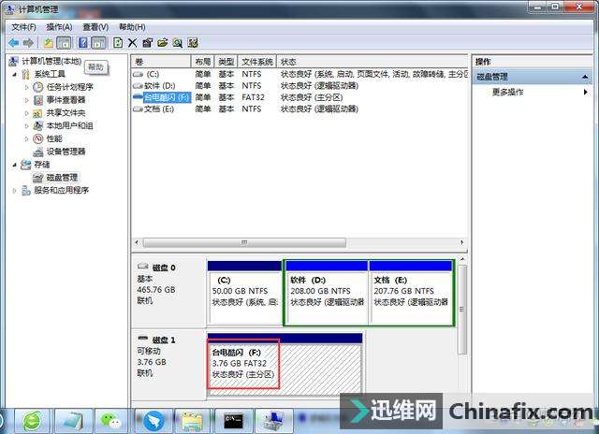The width and height of the screenshot is (599, 434).
Task: Open the 帮助(H) menu
Action: pyautogui.click(x=132, y=27)
